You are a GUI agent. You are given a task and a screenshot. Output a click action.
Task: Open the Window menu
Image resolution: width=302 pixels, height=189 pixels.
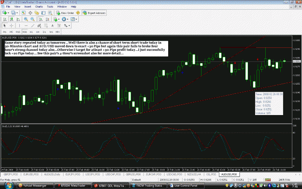pyautogui.click(x=62, y=7)
